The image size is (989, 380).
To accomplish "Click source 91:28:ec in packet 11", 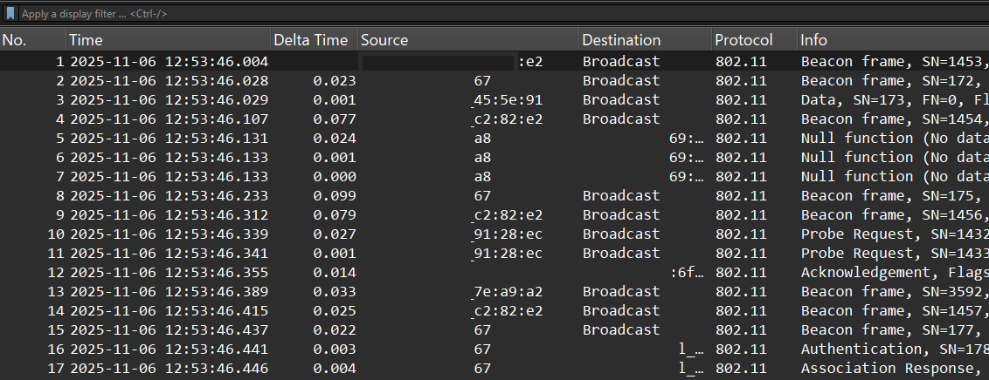I will point(508,254).
